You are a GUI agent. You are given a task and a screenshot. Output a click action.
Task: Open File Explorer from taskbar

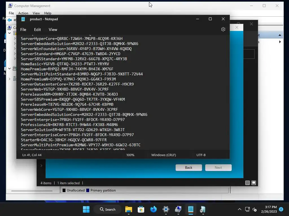coord(129,209)
